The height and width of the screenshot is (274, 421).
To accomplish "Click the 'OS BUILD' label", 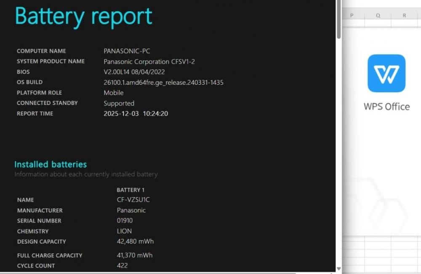I will 29,82.
